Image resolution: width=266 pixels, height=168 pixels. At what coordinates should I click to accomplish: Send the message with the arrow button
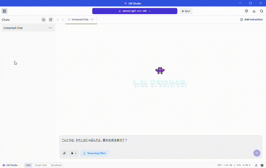257,153
